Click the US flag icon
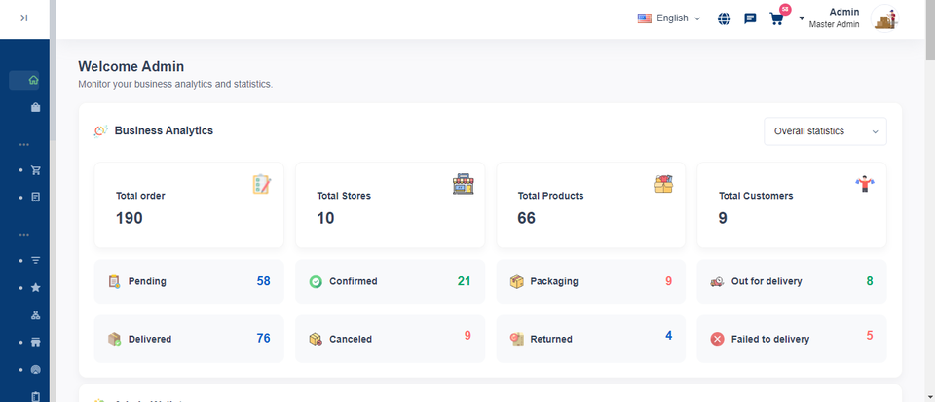This screenshot has width=935, height=402. tap(645, 18)
